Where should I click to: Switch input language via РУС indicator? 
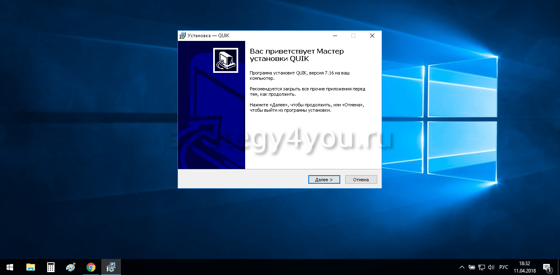coord(503,267)
